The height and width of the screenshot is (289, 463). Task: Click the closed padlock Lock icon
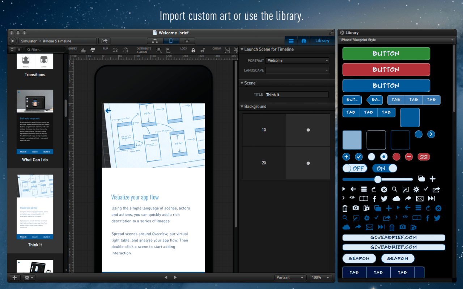click(x=193, y=51)
